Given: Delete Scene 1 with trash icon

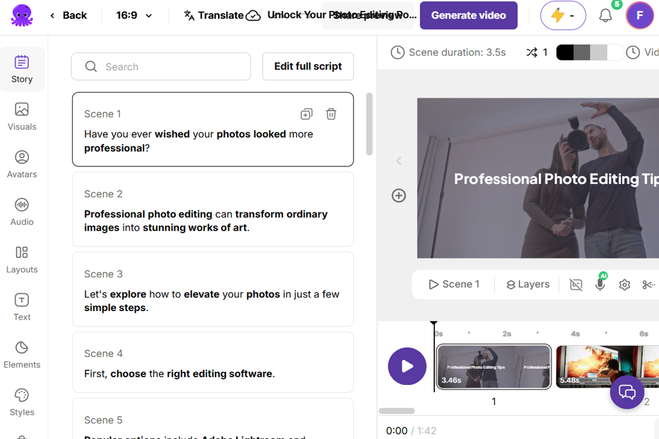Looking at the screenshot, I should click(331, 114).
